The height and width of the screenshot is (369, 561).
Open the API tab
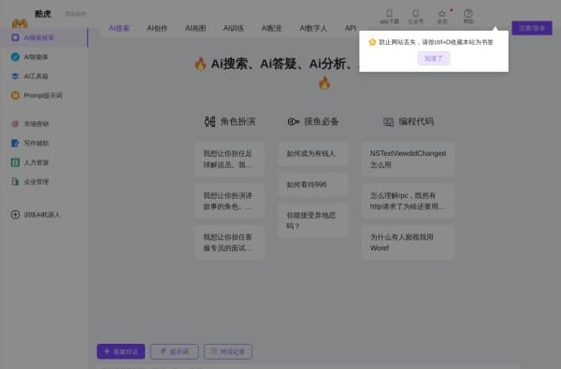(x=351, y=28)
